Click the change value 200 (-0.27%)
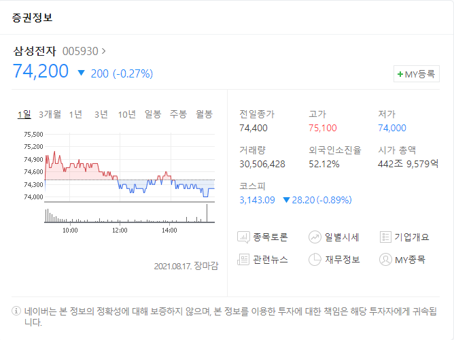454x340 pixels. point(122,73)
